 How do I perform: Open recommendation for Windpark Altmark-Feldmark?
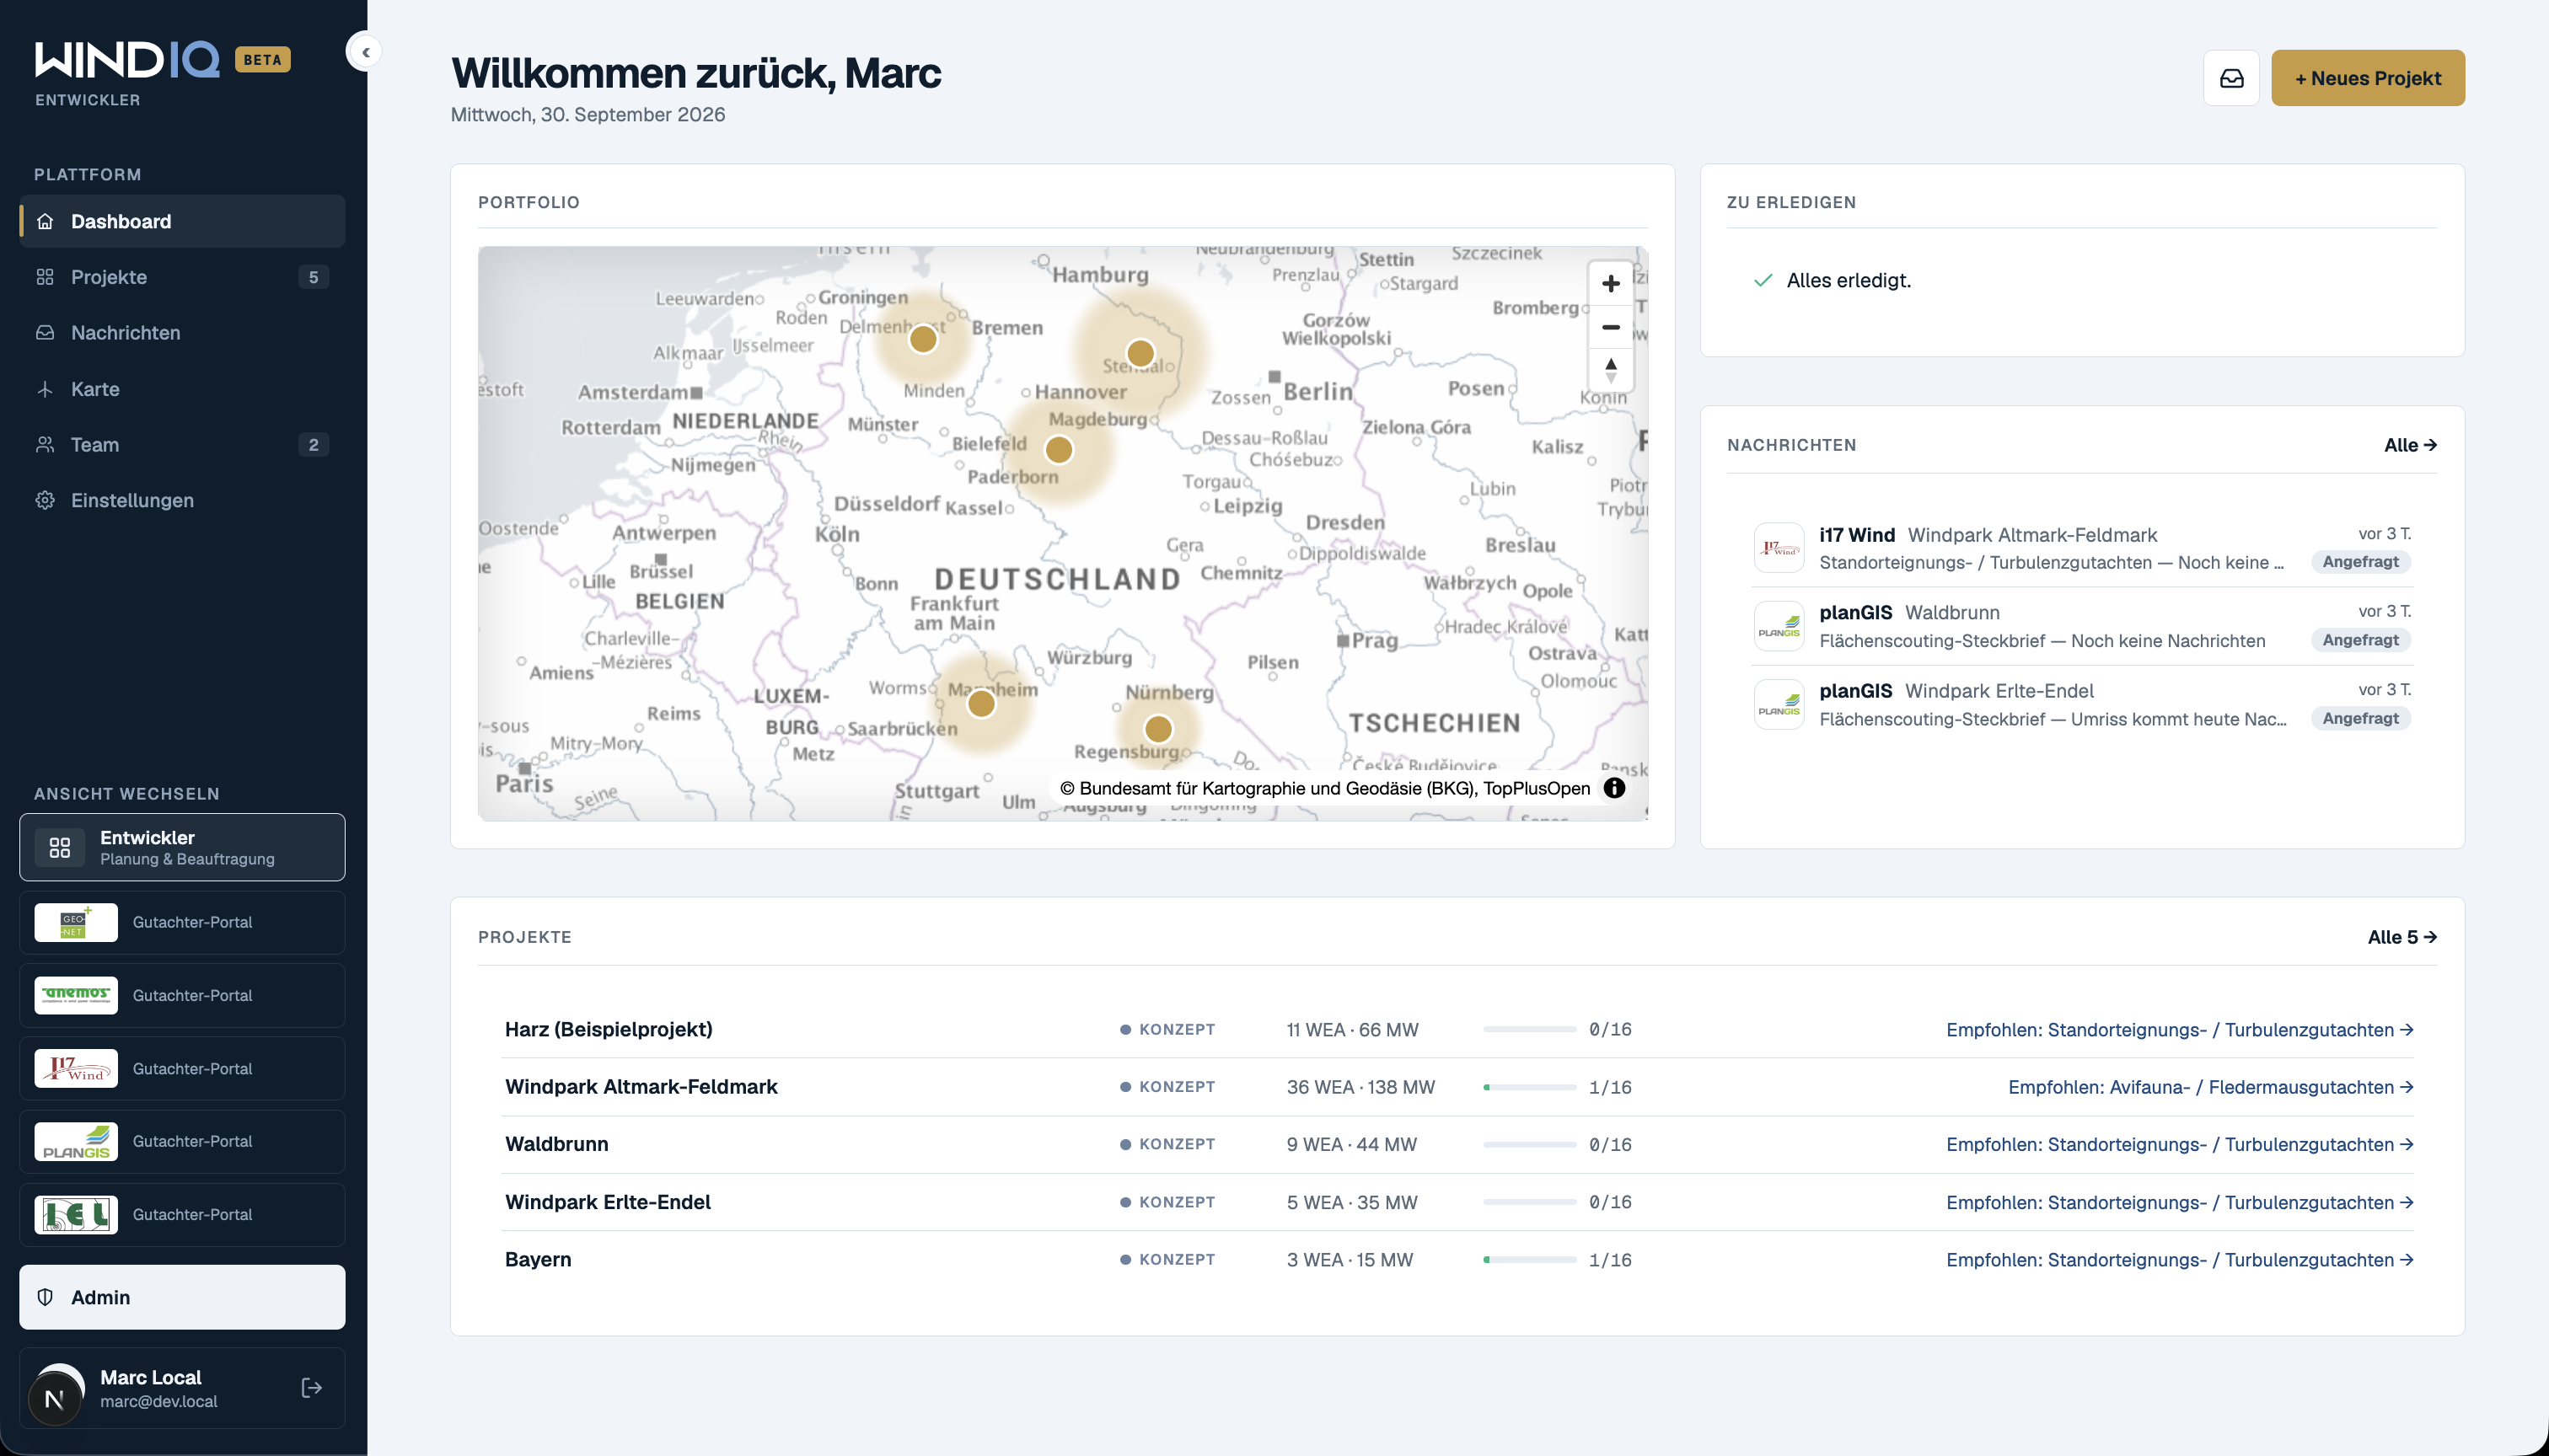2210,1087
